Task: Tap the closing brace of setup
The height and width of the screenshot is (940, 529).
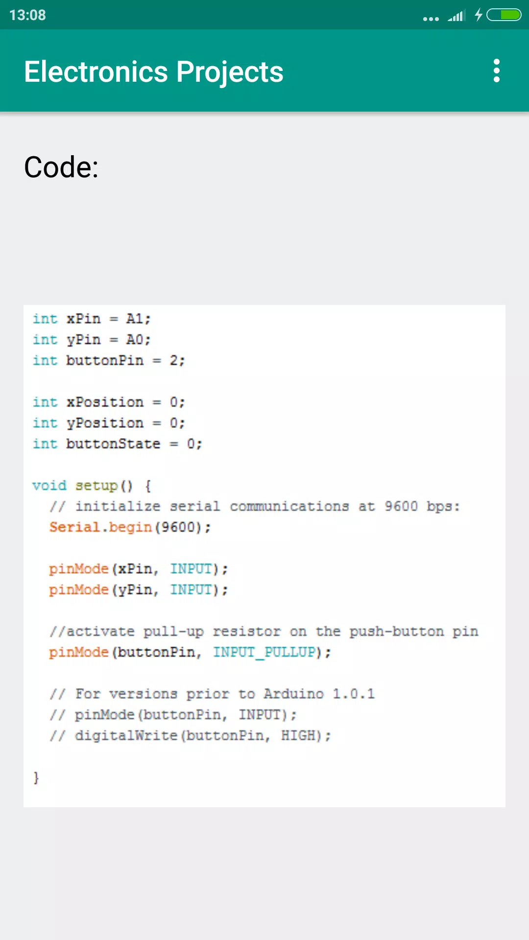Action: click(36, 777)
